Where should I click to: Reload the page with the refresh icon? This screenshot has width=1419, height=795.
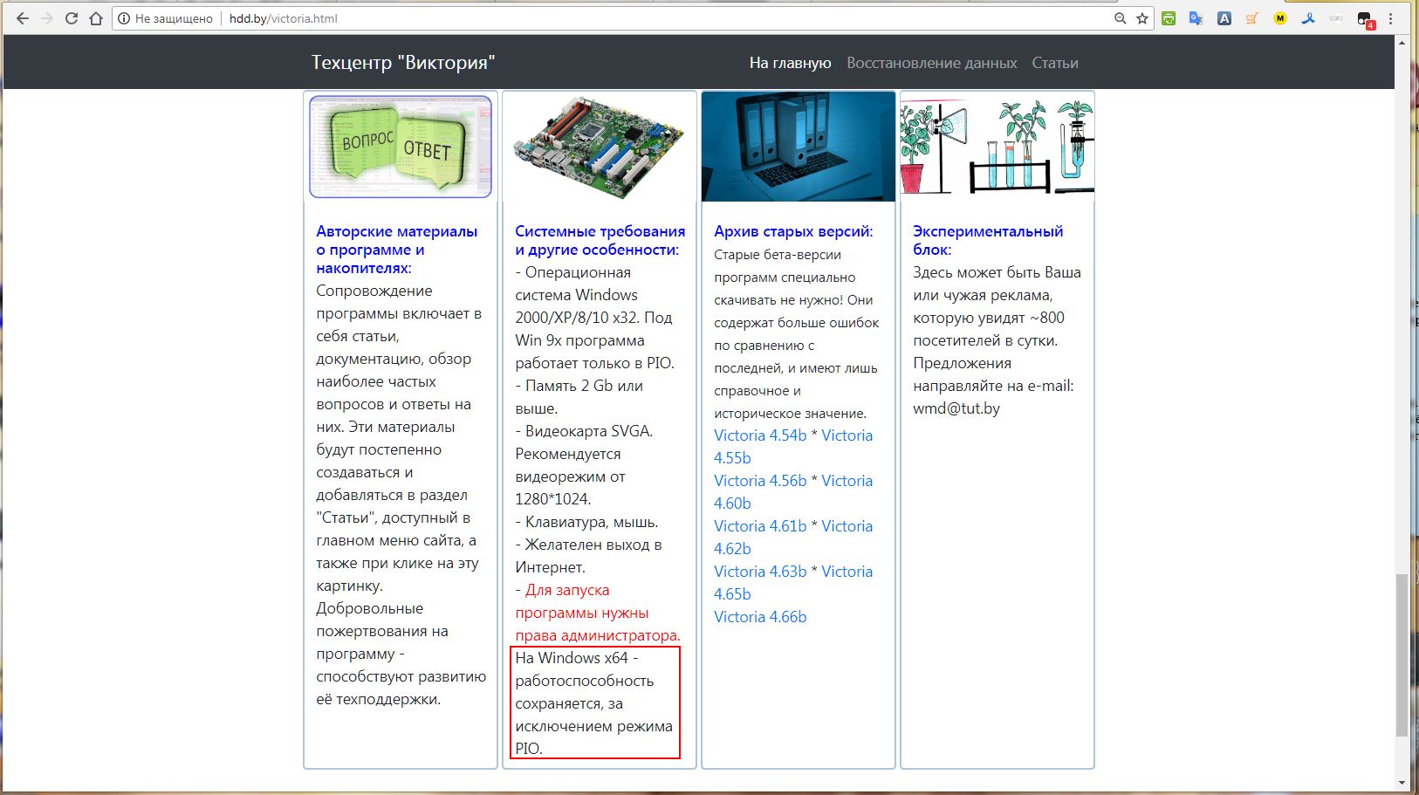(x=72, y=18)
